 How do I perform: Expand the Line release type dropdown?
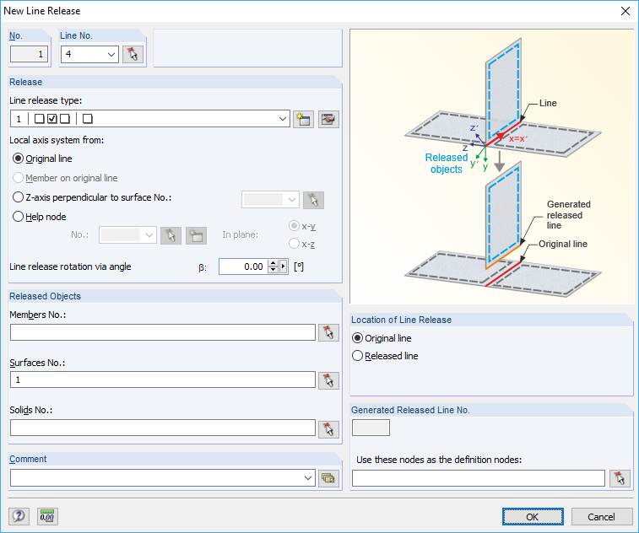(x=283, y=119)
